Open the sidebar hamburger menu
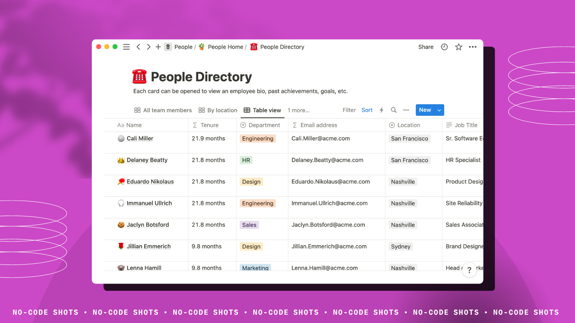The height and width of the screenshot is (323, 575). [126, 47]
